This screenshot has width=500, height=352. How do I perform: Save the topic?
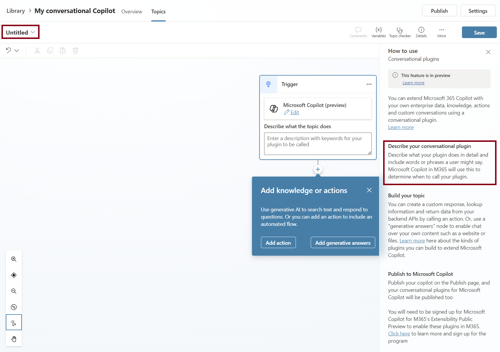click(479, 33)
